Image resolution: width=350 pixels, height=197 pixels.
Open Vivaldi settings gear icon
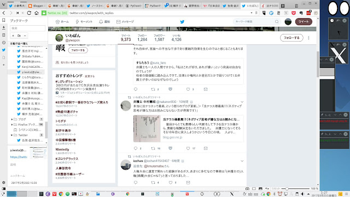click(4, 182)
